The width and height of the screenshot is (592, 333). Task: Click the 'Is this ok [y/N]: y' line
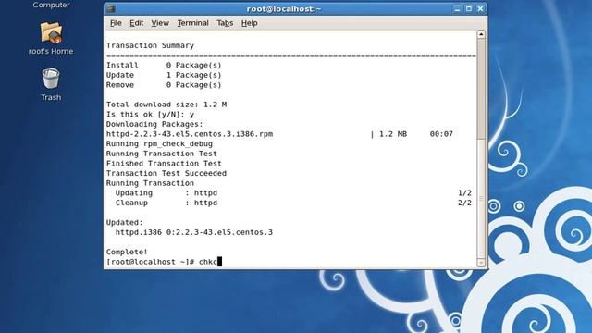[150, 114]
